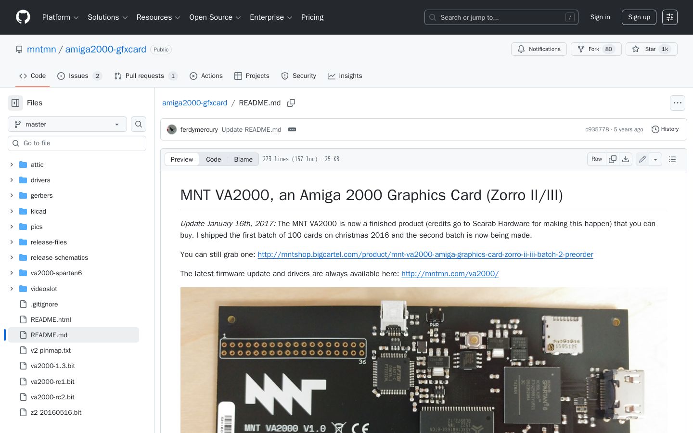Open the Open Source menu
This screenshot has width=693, height=433.
pos(215,17)
